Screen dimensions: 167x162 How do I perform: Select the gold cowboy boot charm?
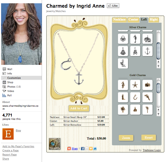123,97
